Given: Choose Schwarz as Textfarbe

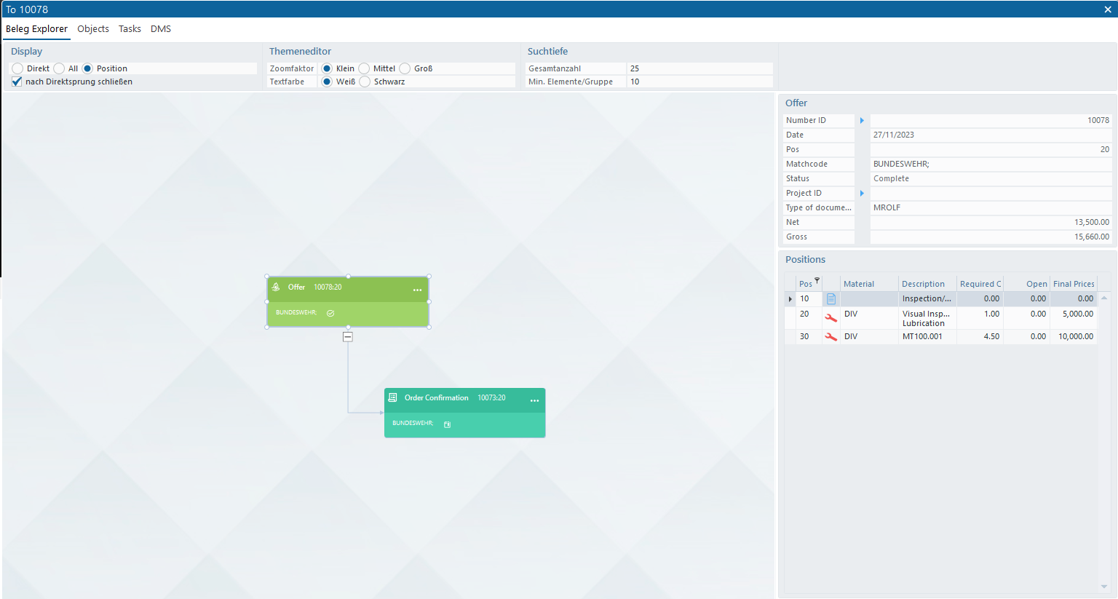Looking at the screenshot, I should [365, 82].
